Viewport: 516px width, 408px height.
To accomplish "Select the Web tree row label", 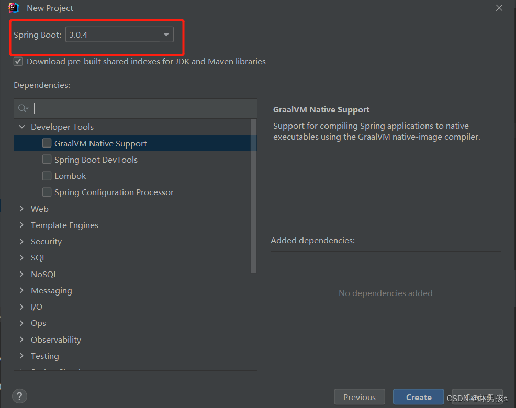I will point(39,209).
